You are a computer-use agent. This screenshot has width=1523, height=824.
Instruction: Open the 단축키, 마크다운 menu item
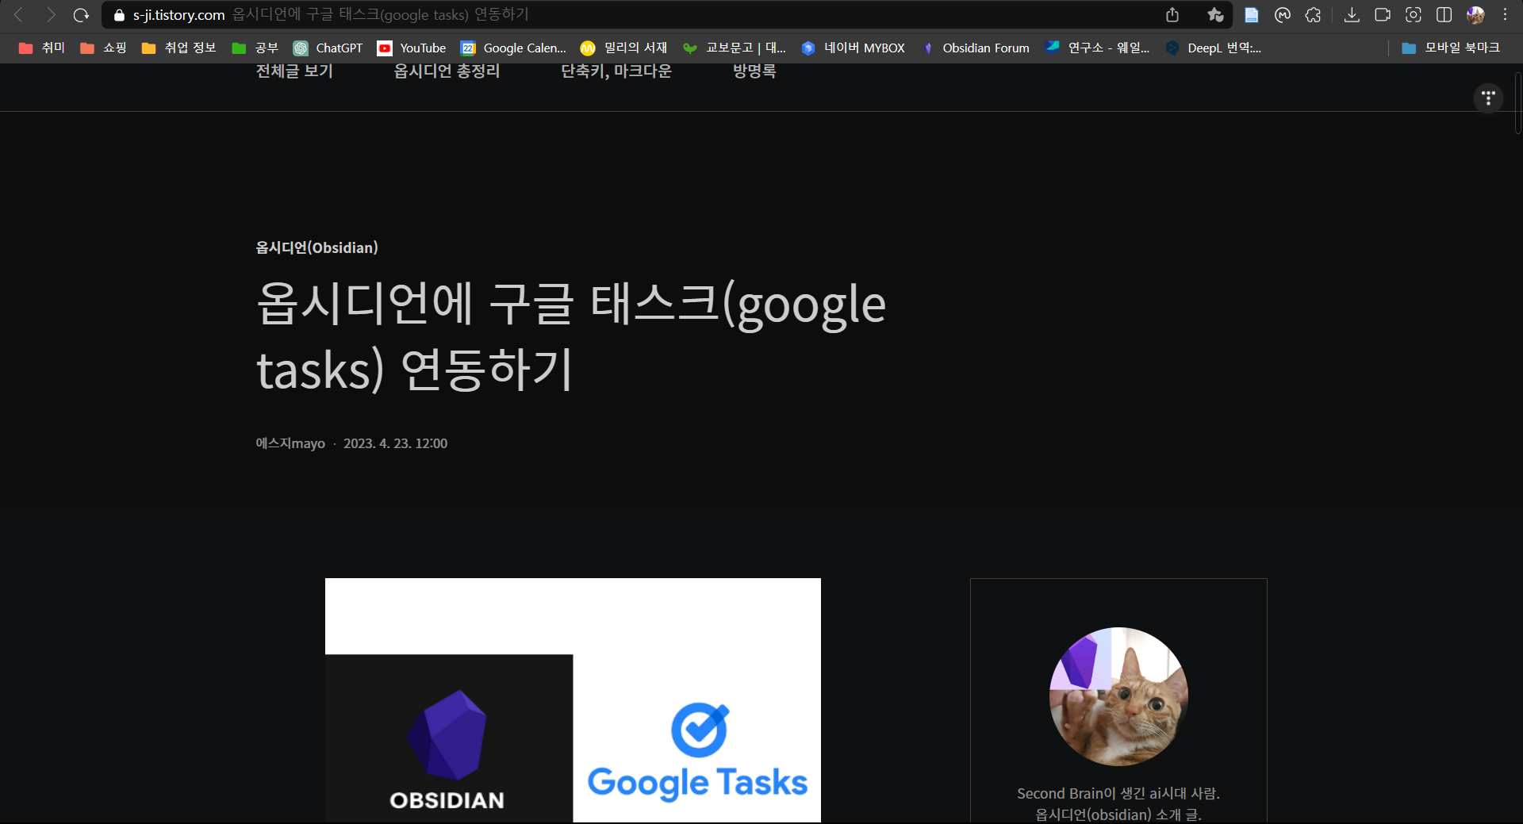[616, 71]
